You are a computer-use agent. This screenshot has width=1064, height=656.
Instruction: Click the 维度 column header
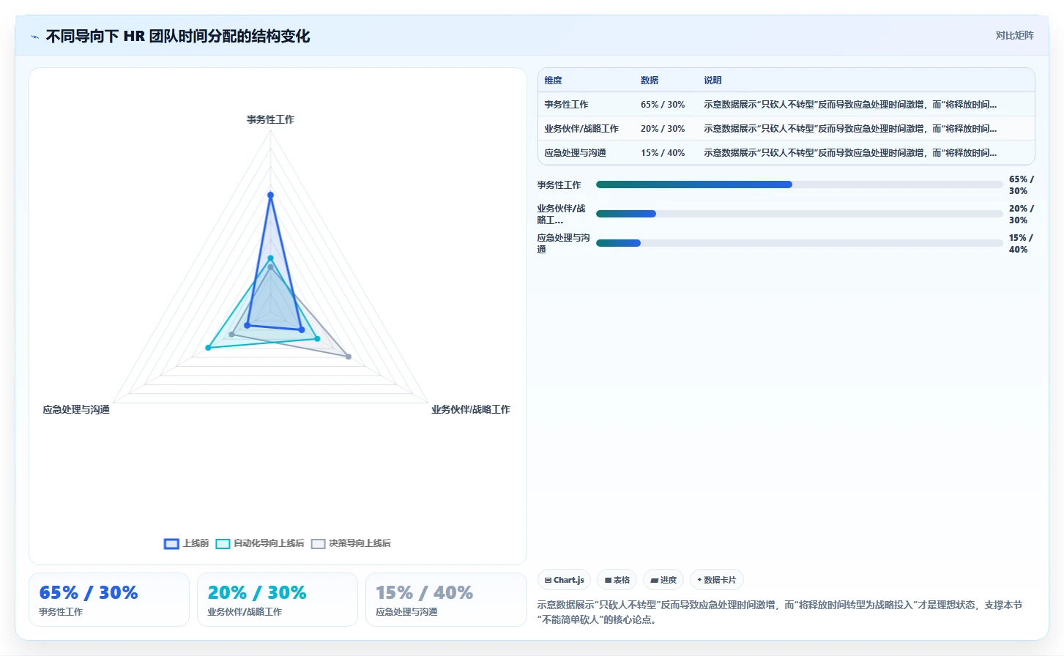coord(554,81)
